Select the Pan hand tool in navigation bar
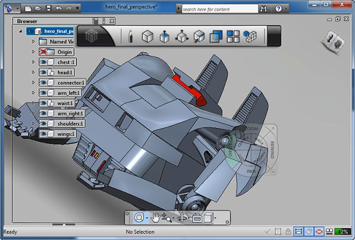The height and width of the screenshot is (240, 355). tap(155, 218)
